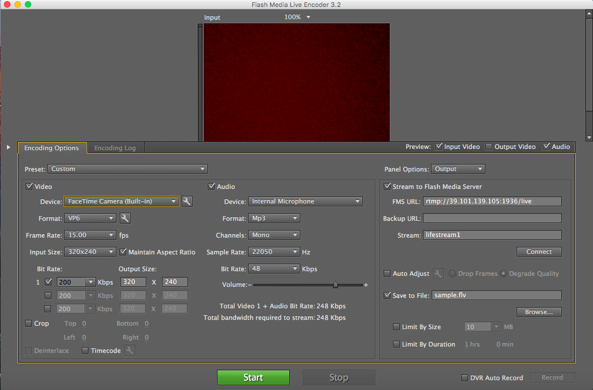Click the output height 240 field
The image size is (593, 390).
[175, 282]
